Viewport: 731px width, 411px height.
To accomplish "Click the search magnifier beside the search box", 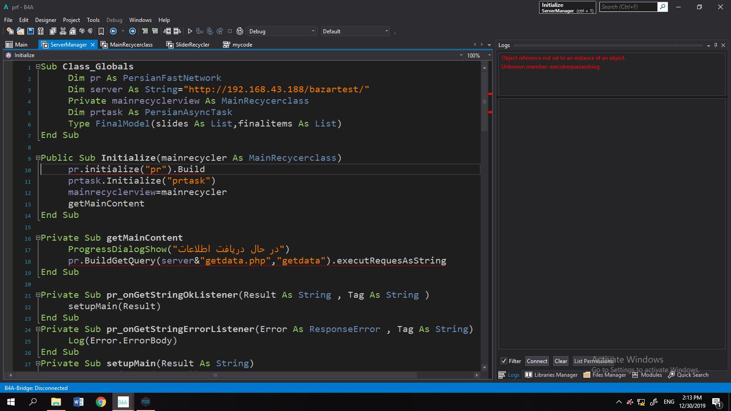I will [662, 7].
